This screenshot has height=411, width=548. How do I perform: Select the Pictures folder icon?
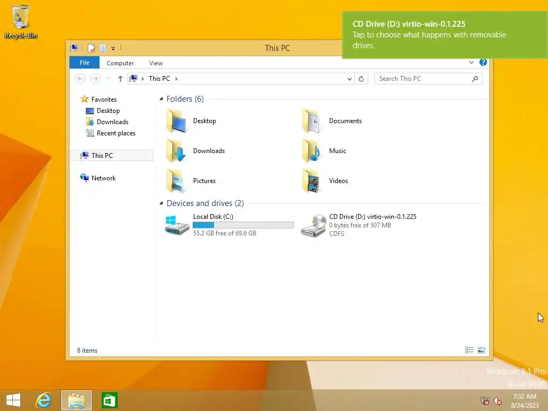pos(177,181)
